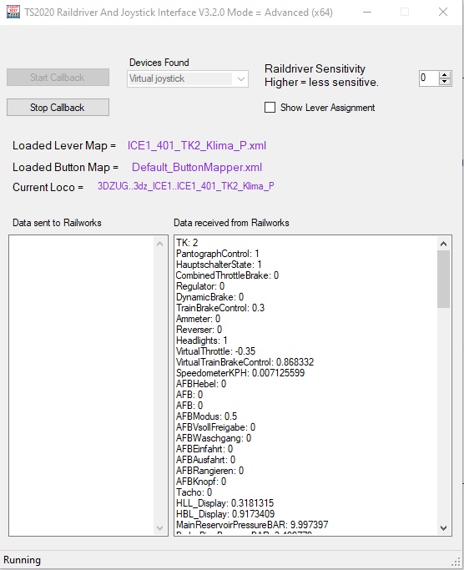Click the resize grip in status bar
The image size is (464, 570).
(456, 562)
